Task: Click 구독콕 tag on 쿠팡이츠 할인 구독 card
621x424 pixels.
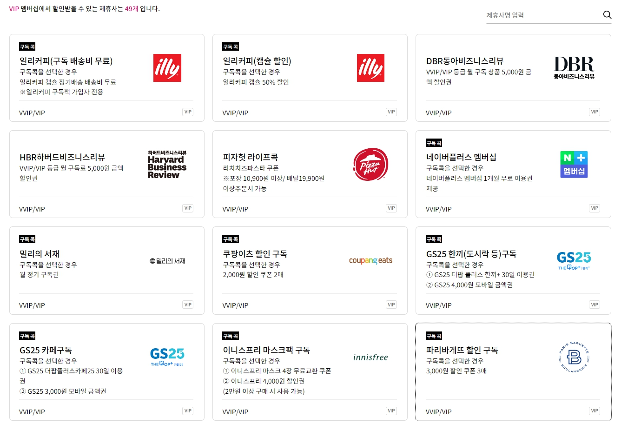Action: pos(231,239)
